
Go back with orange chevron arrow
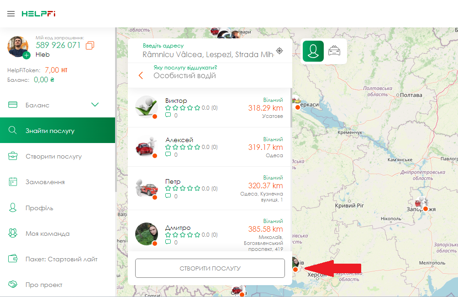pyautogui.click(x=141, y=75)
